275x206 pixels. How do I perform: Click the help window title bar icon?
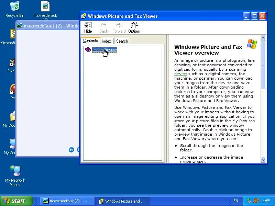(x=84, y=16)
